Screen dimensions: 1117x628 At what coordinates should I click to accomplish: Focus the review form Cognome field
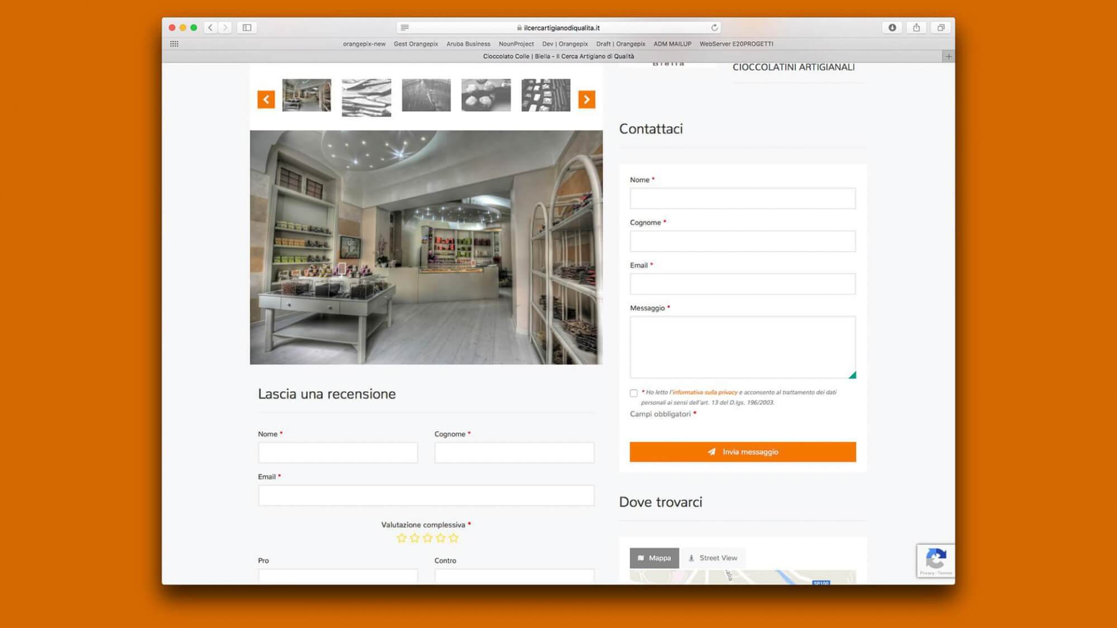click(x=514, y=453)
